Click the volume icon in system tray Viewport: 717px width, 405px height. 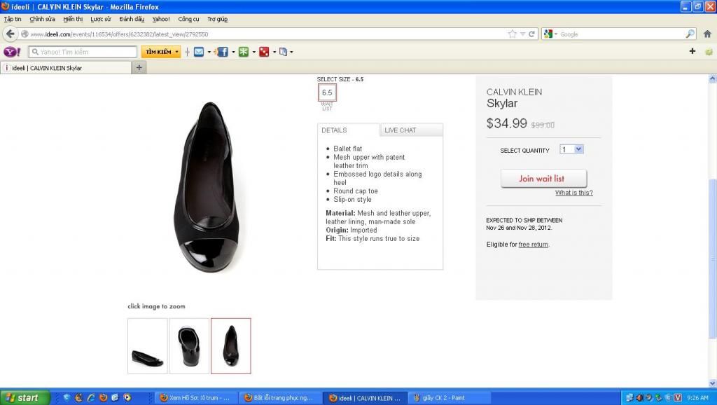639,397
